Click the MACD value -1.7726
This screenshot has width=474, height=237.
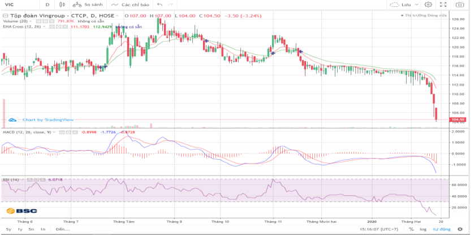click(108, 132)
